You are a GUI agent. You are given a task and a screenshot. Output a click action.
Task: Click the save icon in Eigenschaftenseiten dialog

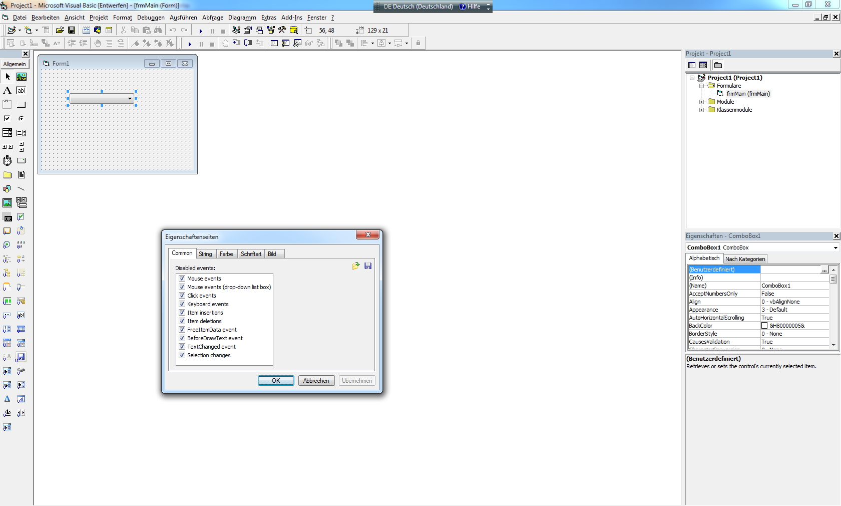point(368,266)
